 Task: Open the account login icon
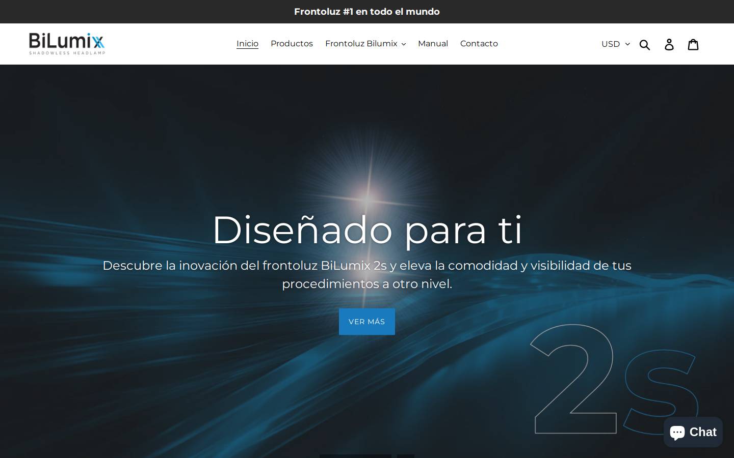click(x=669, y=44)
